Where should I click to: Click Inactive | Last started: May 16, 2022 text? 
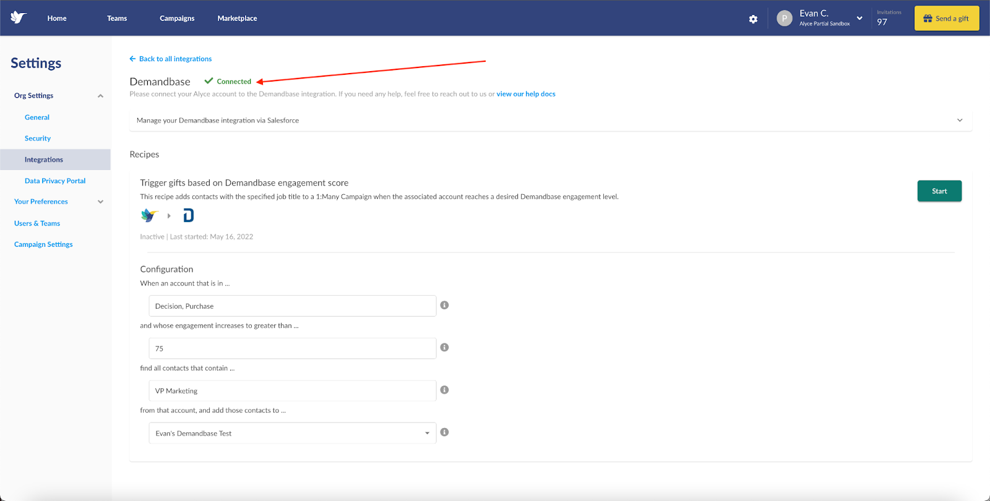197,237
